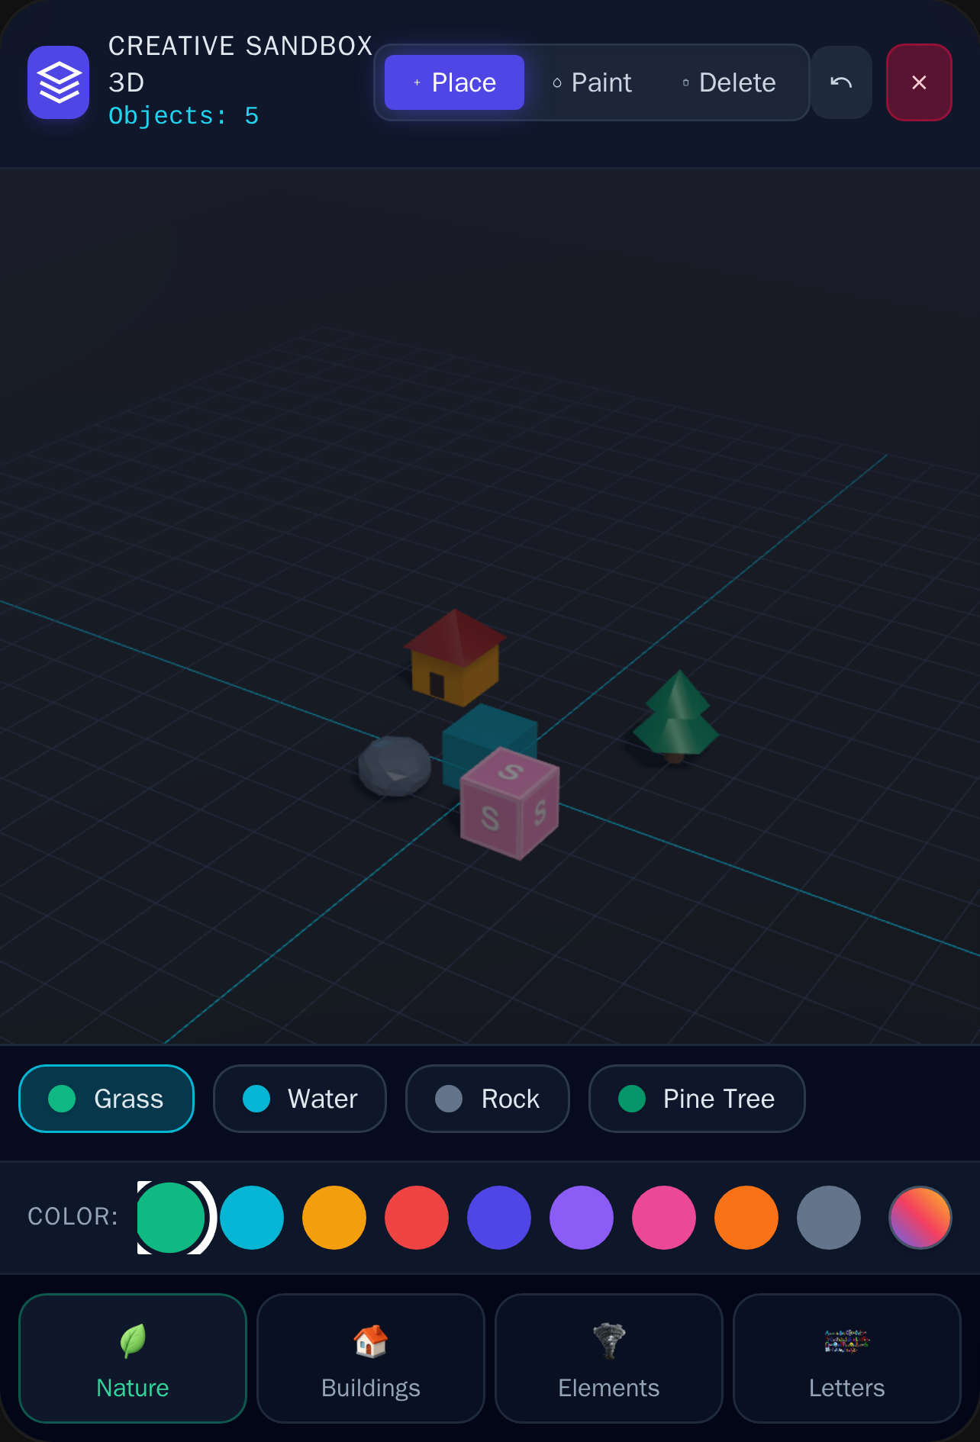The image size is (980, 1442).
Task: Open the gradient custom color picker
Action: point(920,1218)
